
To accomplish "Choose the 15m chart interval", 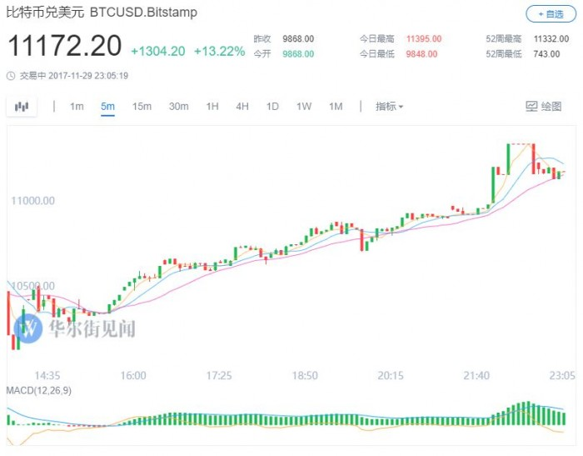I will coord(142,107).
